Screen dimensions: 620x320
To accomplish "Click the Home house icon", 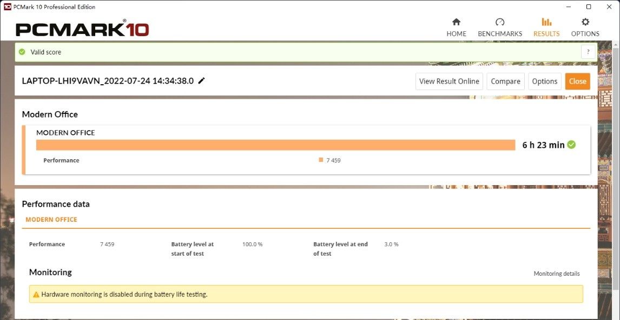I will (456, 22).
